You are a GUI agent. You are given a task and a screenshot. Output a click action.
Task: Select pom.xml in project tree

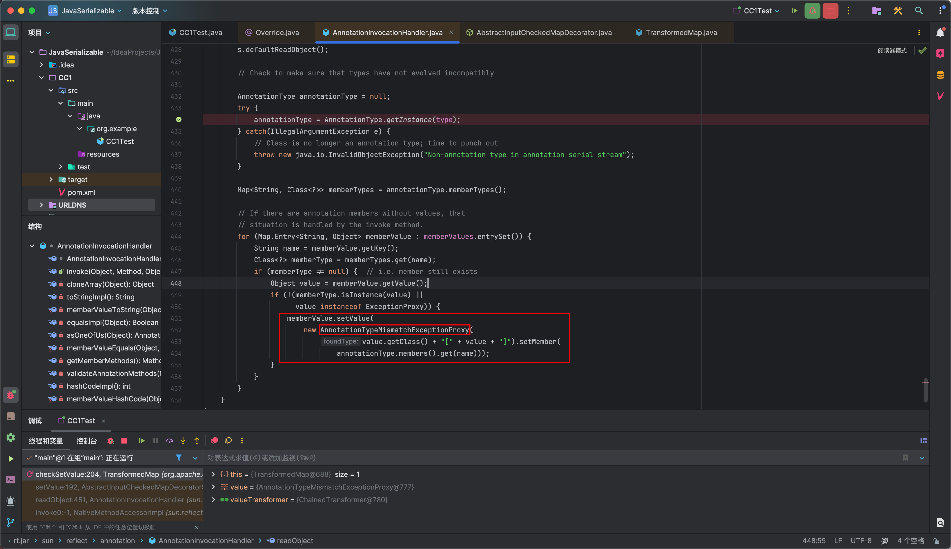point(81,192)
